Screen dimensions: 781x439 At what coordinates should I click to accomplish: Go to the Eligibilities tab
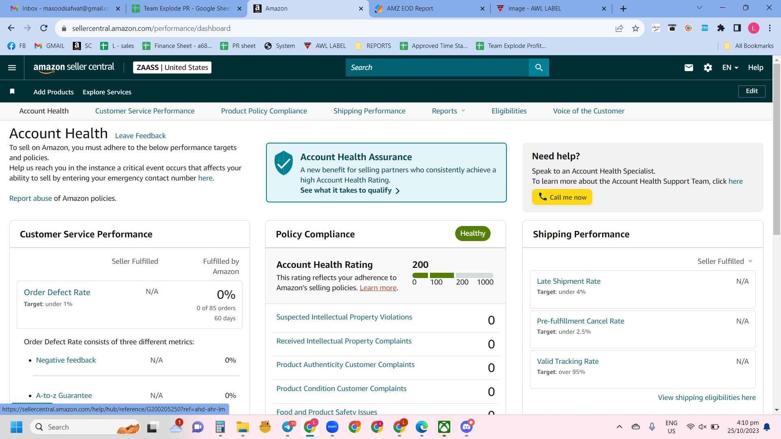click(x=509, y=111)
